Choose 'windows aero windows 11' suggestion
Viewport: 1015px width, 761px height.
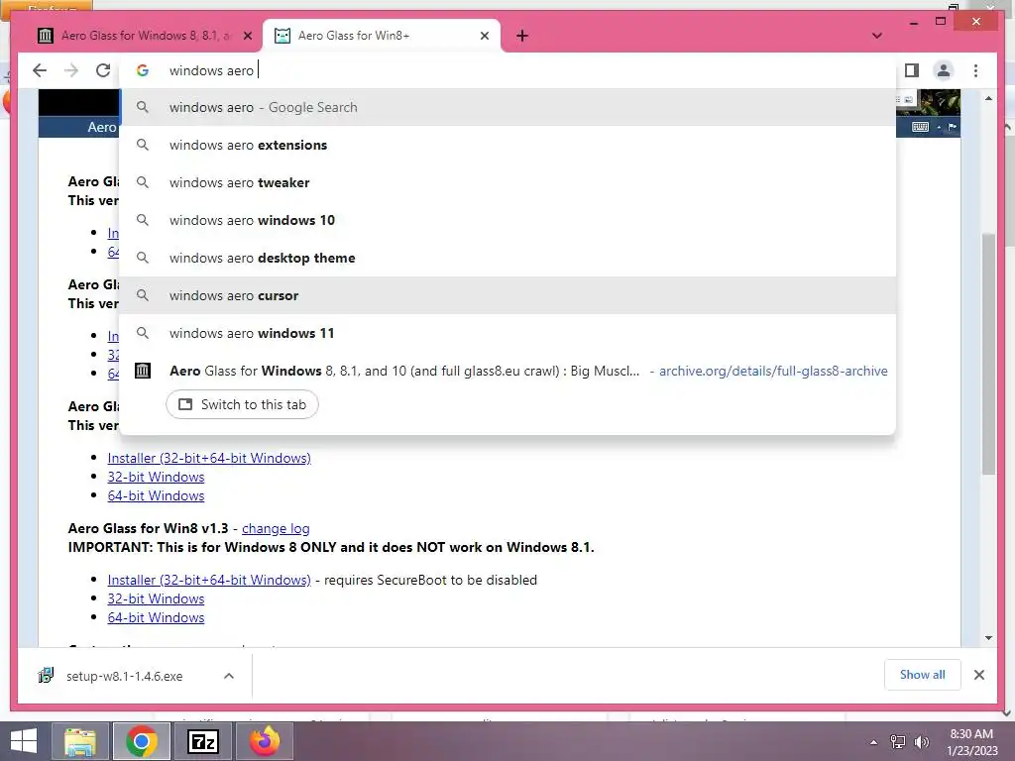[507, 333]
